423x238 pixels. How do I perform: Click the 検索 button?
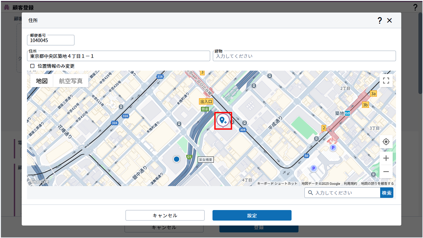pyautogui.click(x=387, y=193)
